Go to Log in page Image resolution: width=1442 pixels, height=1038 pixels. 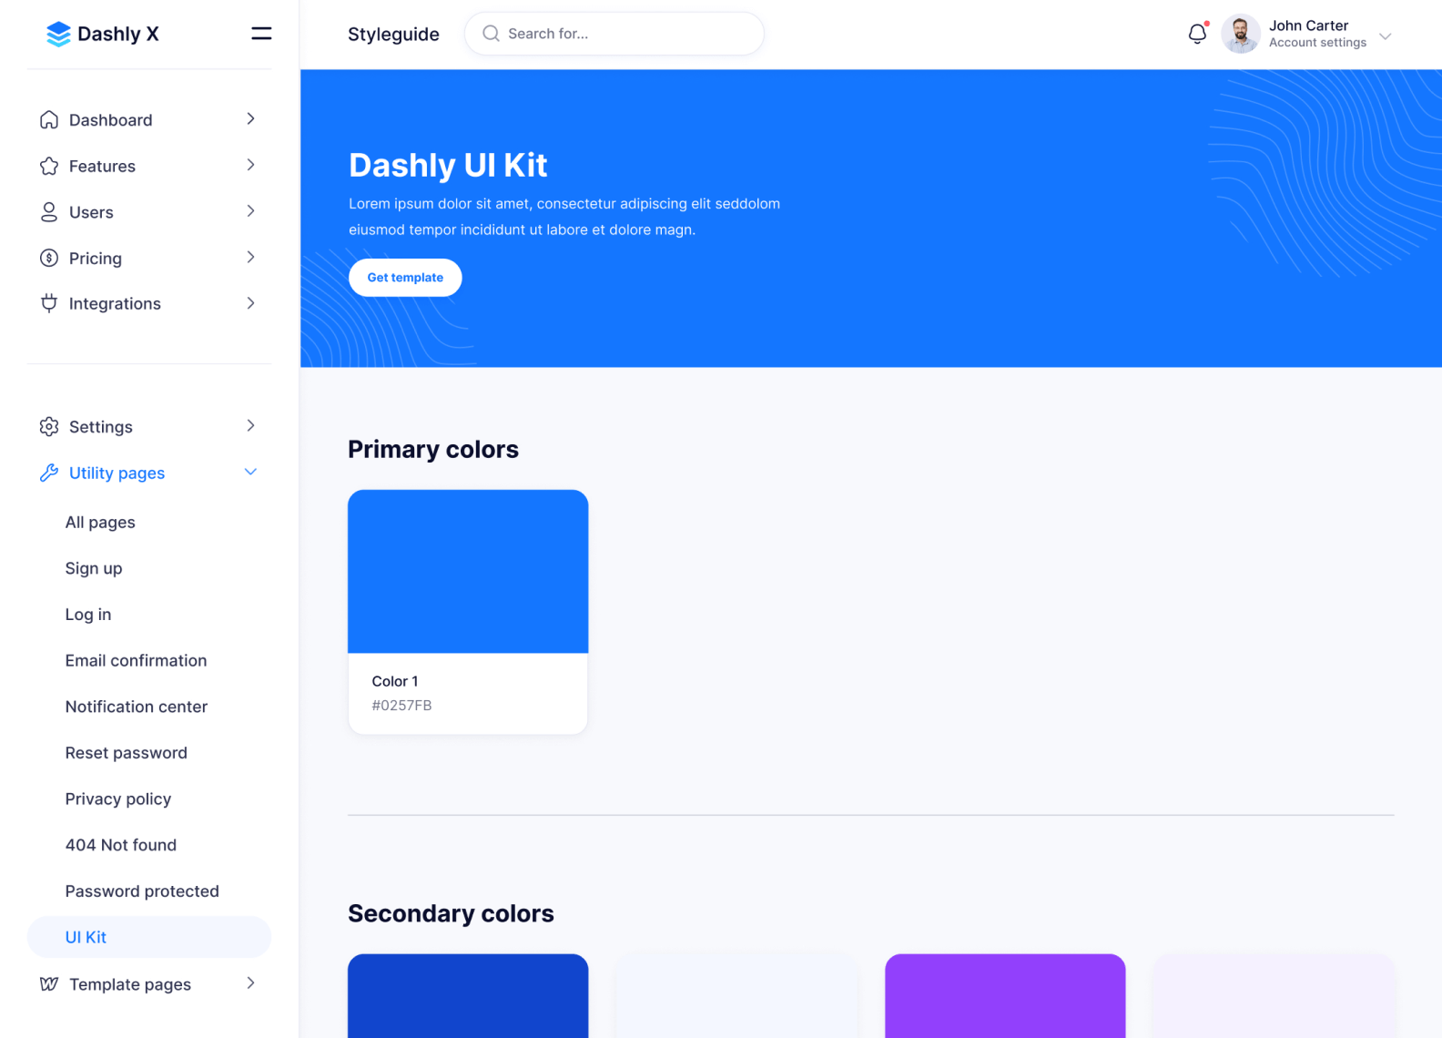click(88, 614)
